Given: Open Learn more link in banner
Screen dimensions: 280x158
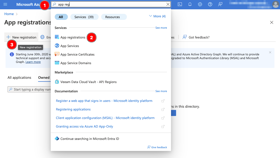Looking at the screenshot, I should (x=33, y=62).
